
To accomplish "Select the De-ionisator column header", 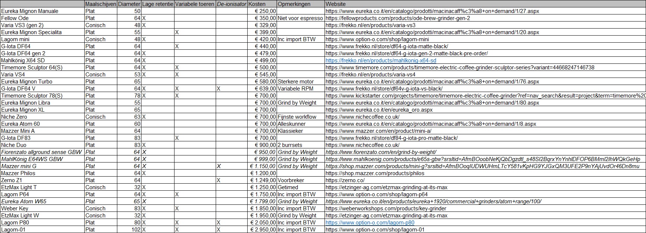I will [x=232, y=4].
